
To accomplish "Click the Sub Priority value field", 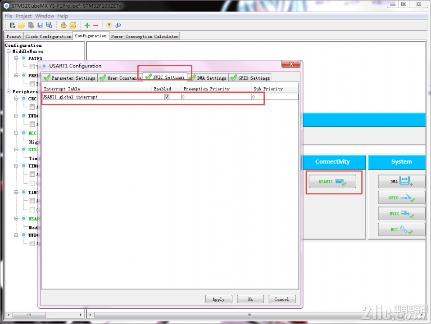I will tap(275, 97).
